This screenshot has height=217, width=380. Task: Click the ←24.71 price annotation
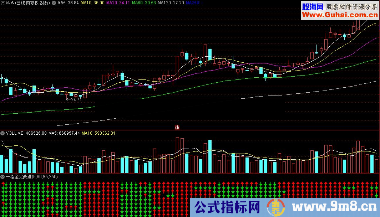click(73, 100)
